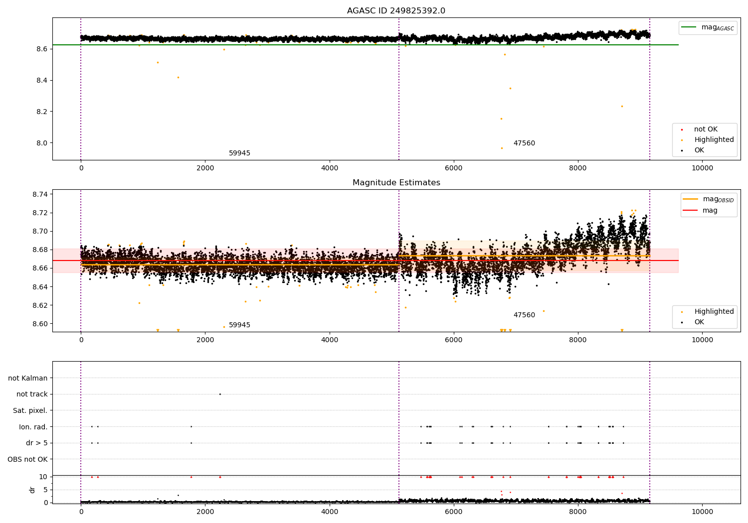
Task: Click the 59945 annotation in Magnitude Estimates panel
Action: 239,325
